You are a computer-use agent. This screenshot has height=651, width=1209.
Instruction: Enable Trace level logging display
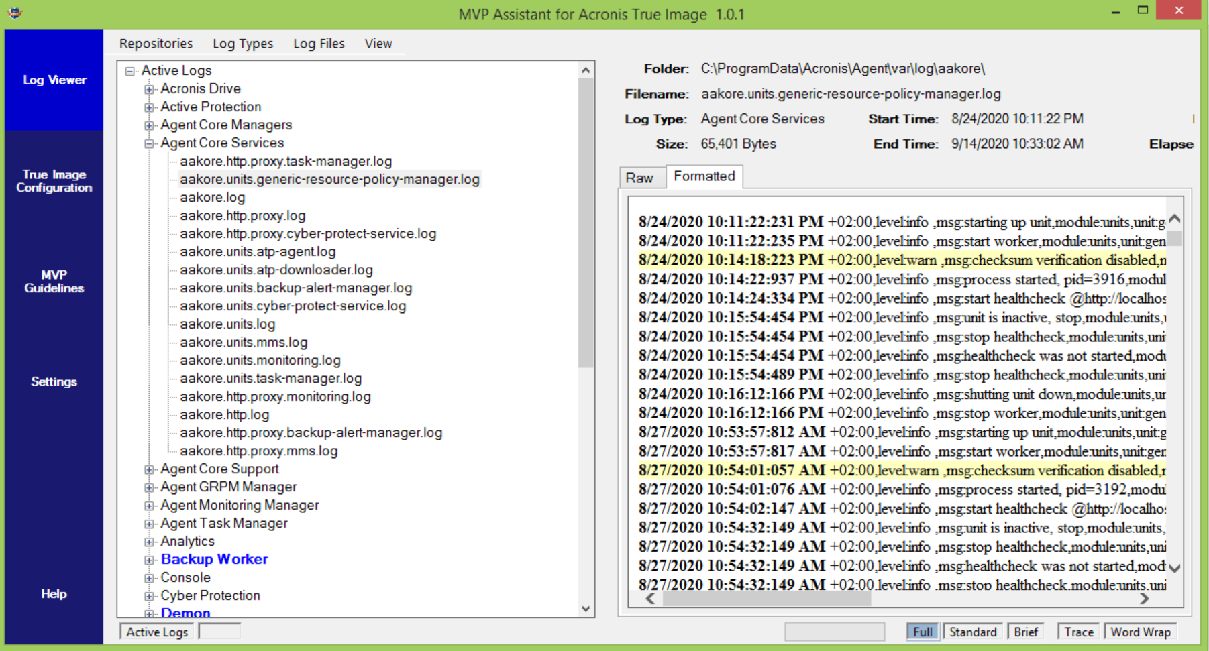pos(1077,631)
